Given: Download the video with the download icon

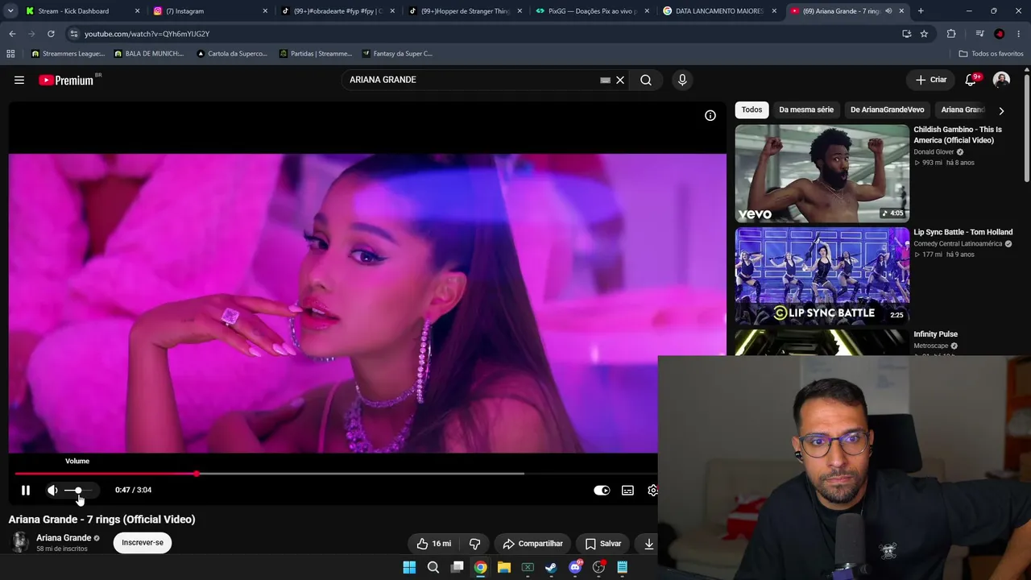Looking at the screenshot, I should click(648, 544).
